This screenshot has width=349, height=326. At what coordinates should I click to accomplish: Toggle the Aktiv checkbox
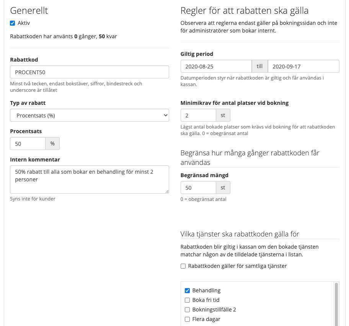click(13, 23)
